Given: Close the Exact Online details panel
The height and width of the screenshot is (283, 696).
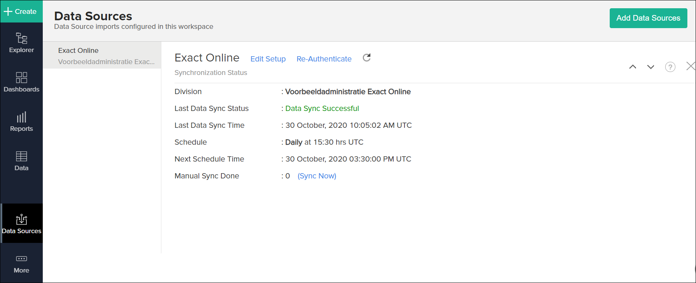Looking at the screenshot, I should click(x=690, y=66).
